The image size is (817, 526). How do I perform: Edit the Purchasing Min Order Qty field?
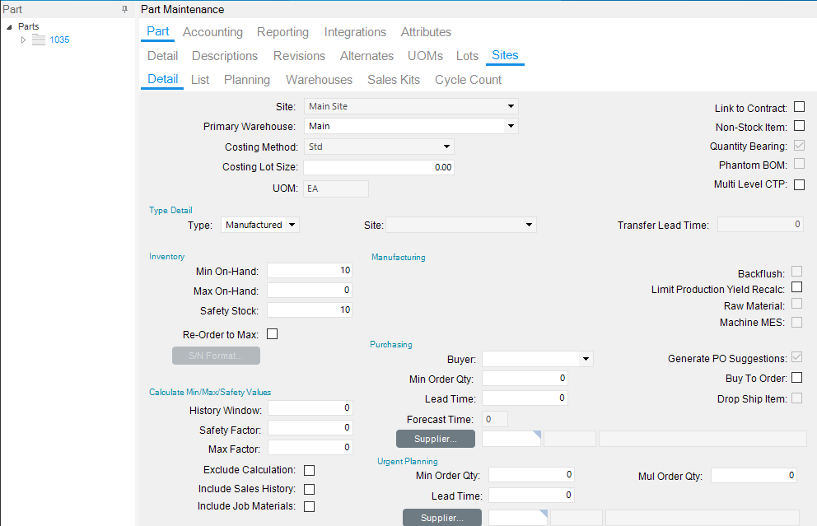(x=525, y=378)
